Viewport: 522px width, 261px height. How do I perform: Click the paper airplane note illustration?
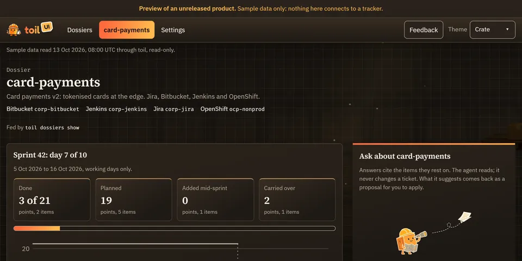[465, 217]
